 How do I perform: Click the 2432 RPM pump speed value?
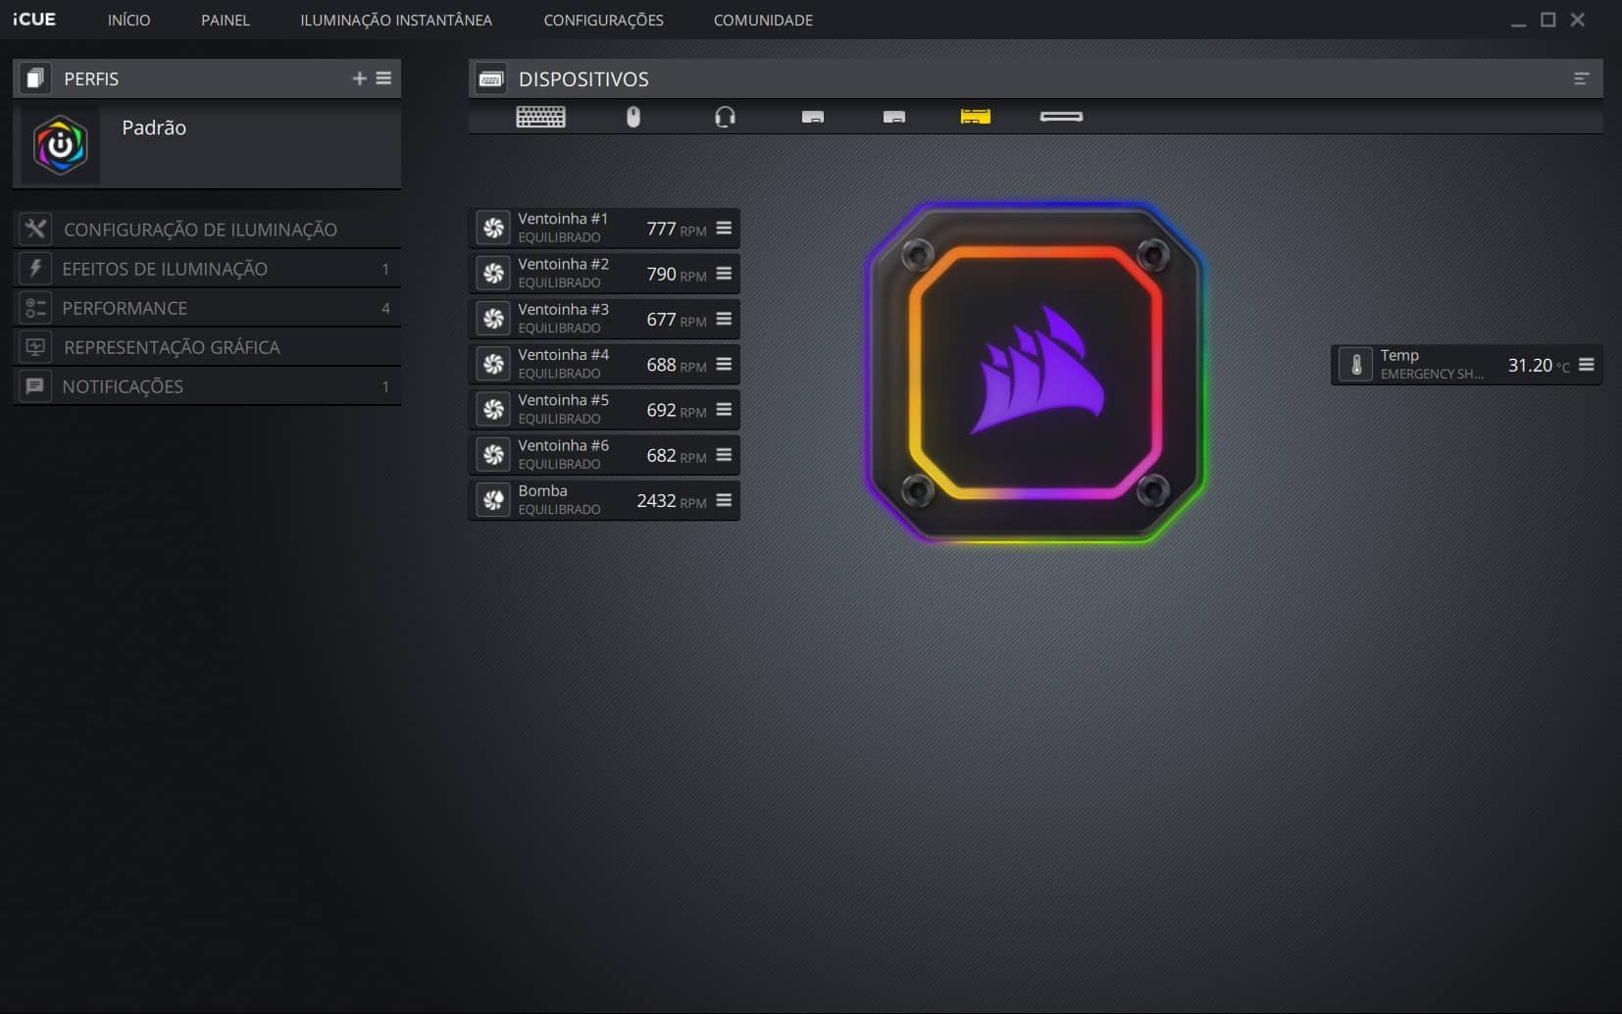point(671,501)
